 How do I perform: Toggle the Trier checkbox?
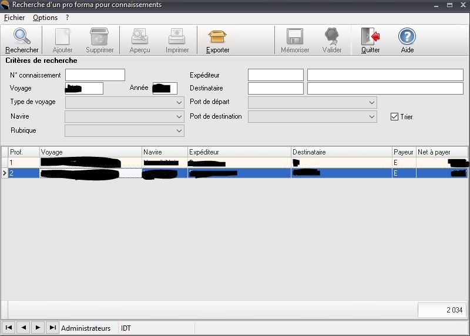[x=395, y=117]
